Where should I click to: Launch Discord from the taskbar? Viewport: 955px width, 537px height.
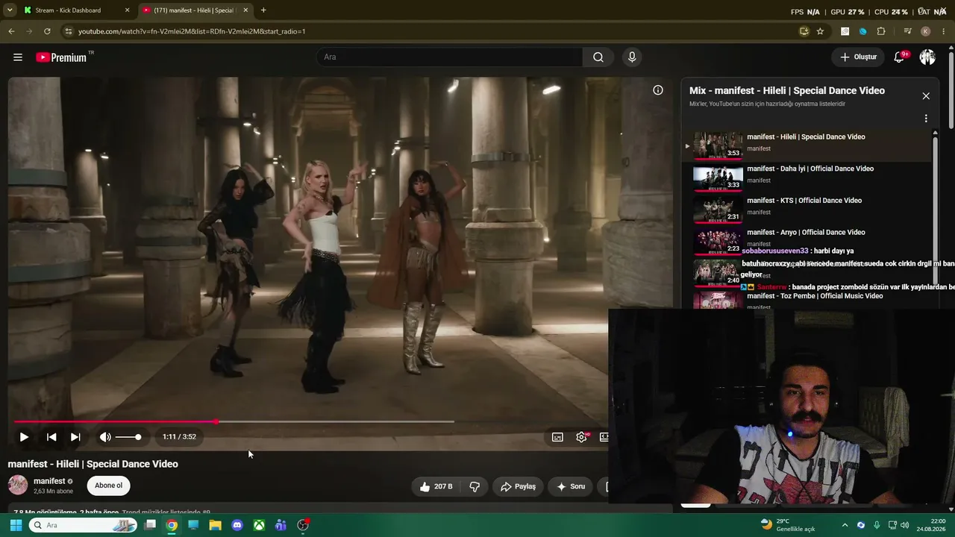pos(237,525)
